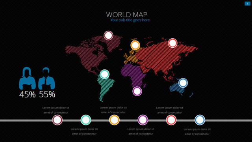Image resolution: width=252 pixels, height=142 pixels.
Task: Click the teal timeline circle marker
Action: [86, 120]
